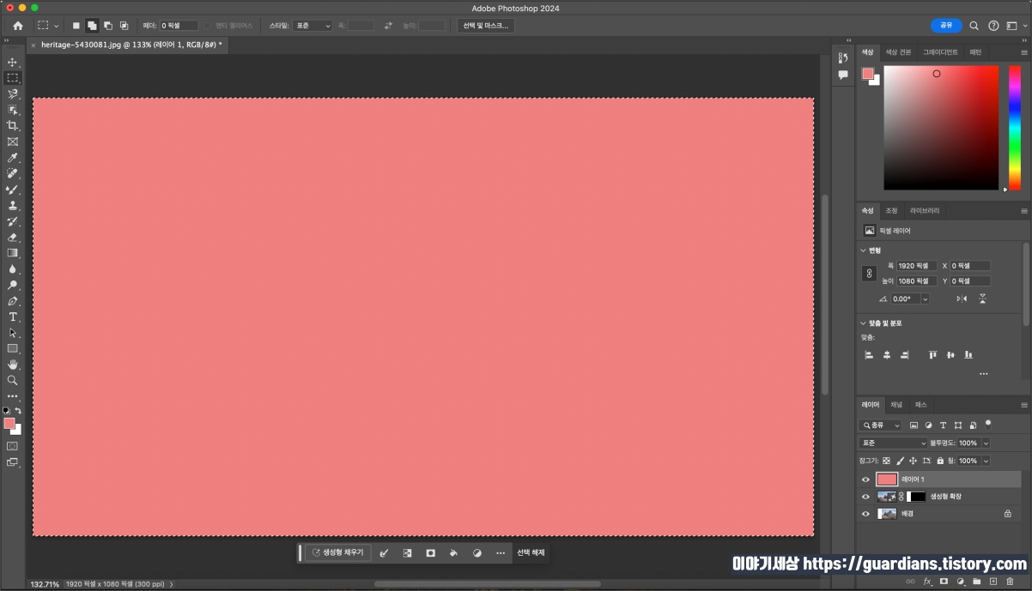Select the Lasso tool
The width and height of the screenshot is (1032, 591).
pos(12,93)
